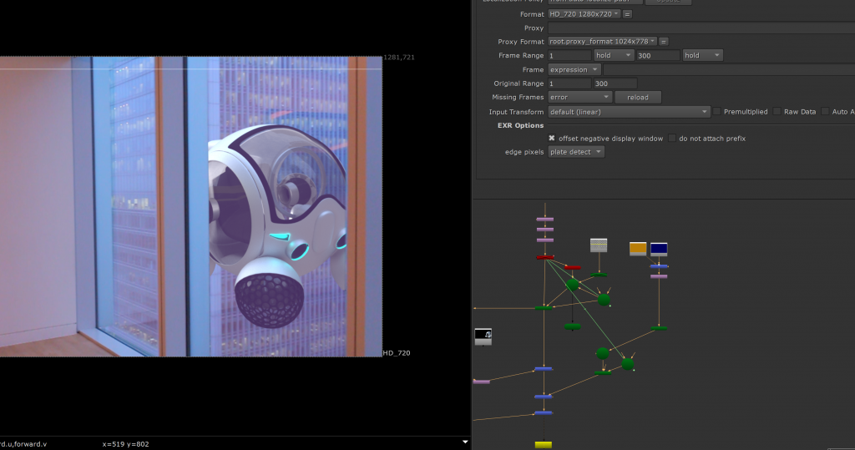Select the gray checkerboard thumbnail node
This screenshot has height=450, width=855.
tap(599, 245)
